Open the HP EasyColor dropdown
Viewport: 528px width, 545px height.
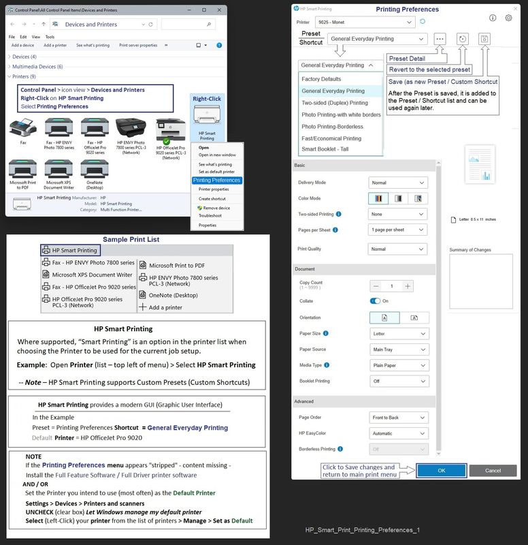[399, 433]
